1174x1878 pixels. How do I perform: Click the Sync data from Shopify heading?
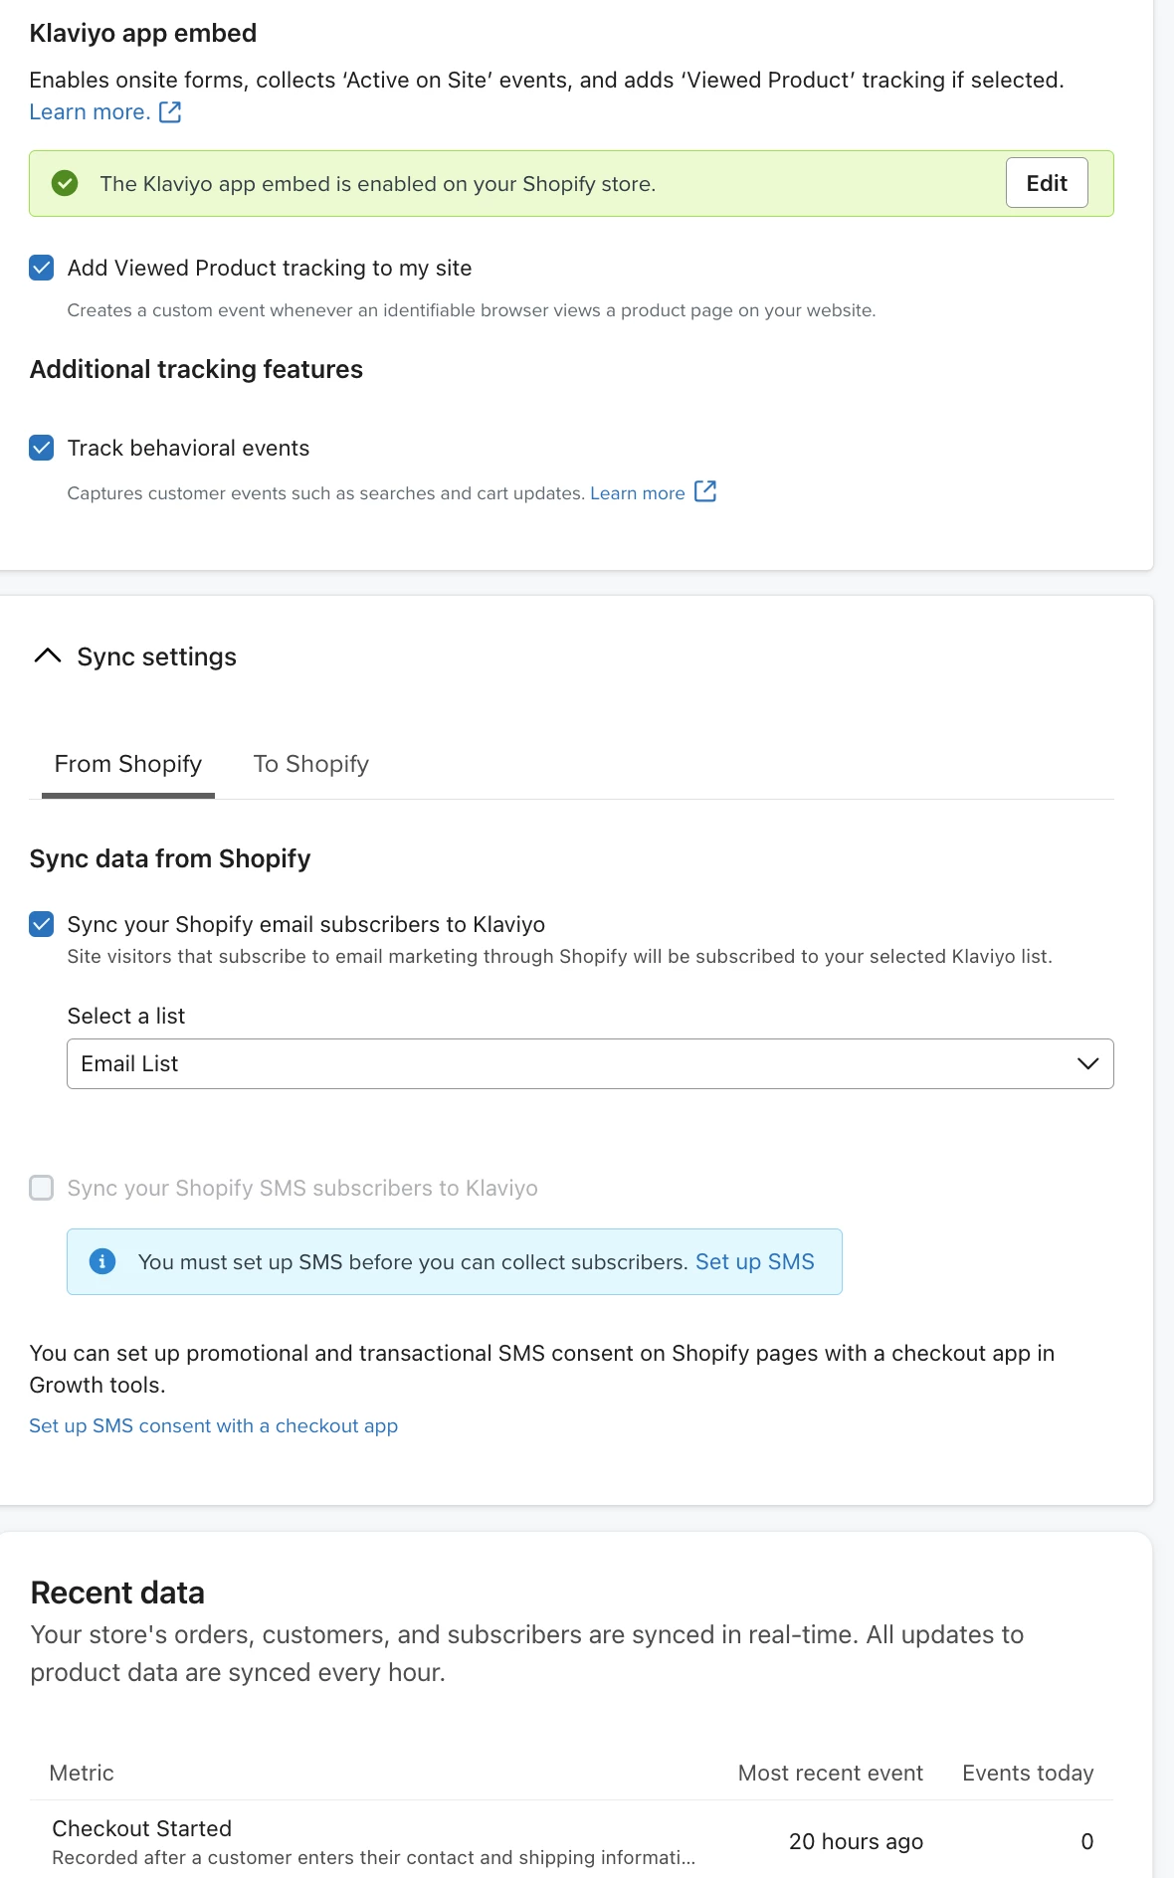170,858
